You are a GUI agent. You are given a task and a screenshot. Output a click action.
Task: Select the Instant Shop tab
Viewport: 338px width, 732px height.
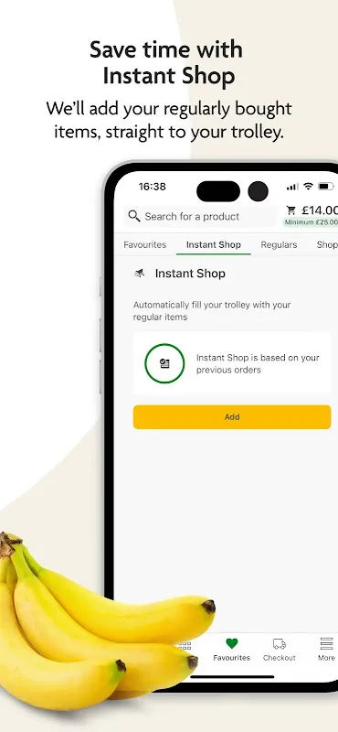point(214,244)
